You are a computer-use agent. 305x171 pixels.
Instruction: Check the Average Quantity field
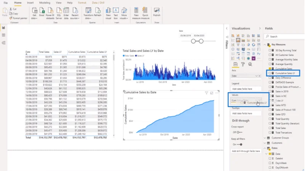pyautogui.click(x=270, y=64)
